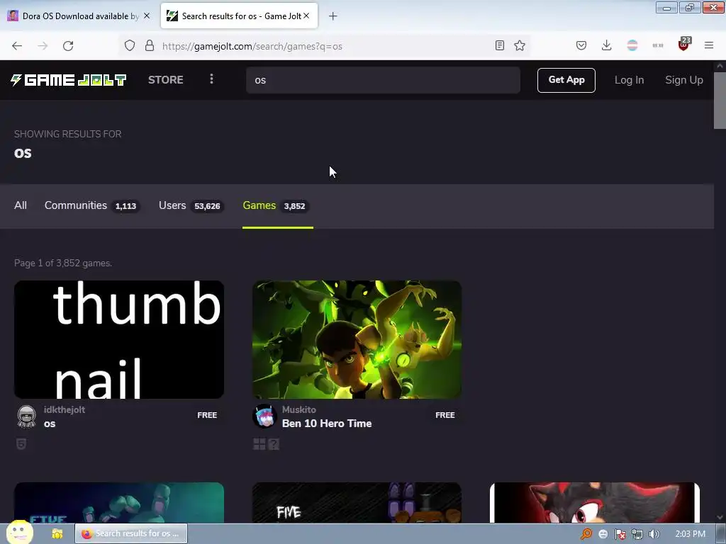
Task: Click the FREE price label on os game
Action: (207, 415)
